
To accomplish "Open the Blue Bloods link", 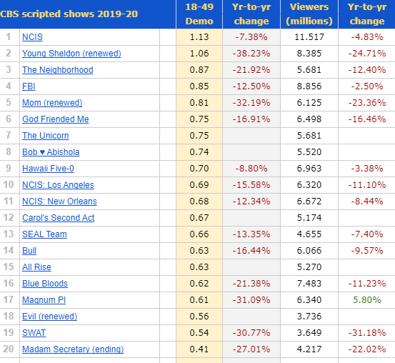I will [45, 284].
